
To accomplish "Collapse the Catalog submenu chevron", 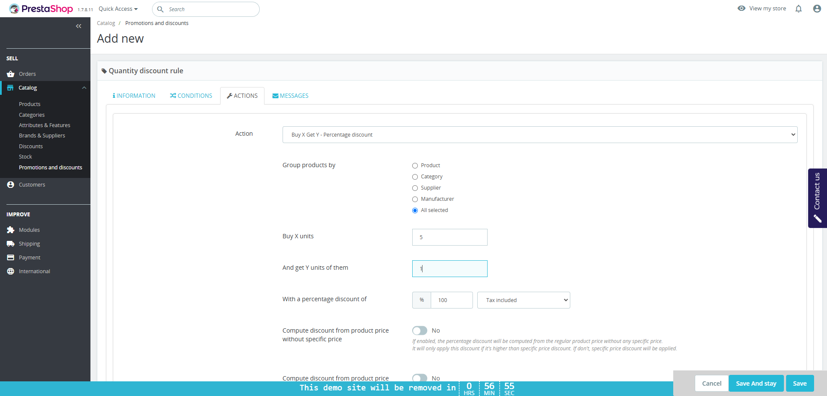I will 84,88.
